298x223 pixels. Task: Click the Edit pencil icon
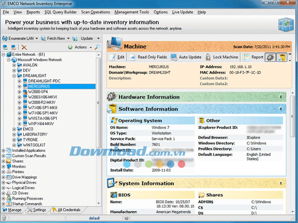113,57
